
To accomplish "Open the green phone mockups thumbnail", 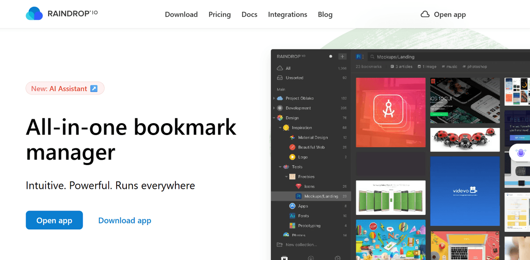I will click(390, 197).
